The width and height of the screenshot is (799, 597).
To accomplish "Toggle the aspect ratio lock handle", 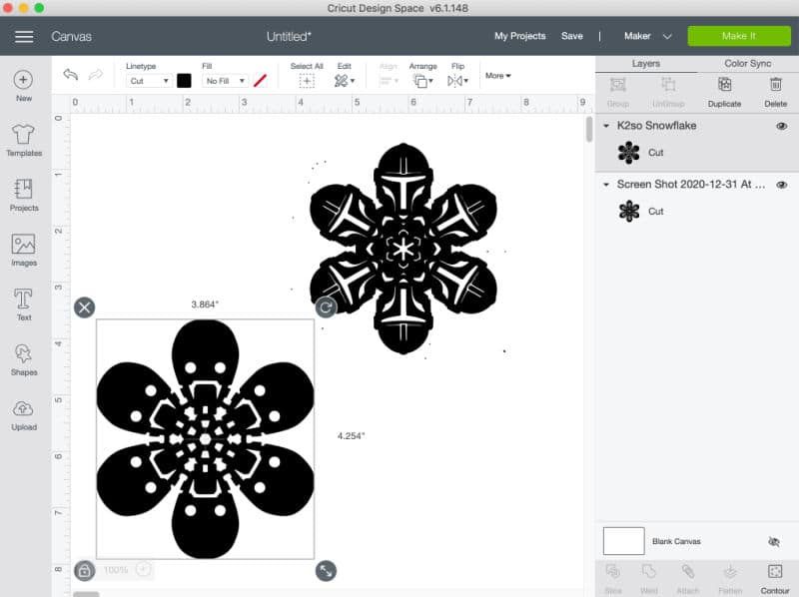I will (85, 570).
